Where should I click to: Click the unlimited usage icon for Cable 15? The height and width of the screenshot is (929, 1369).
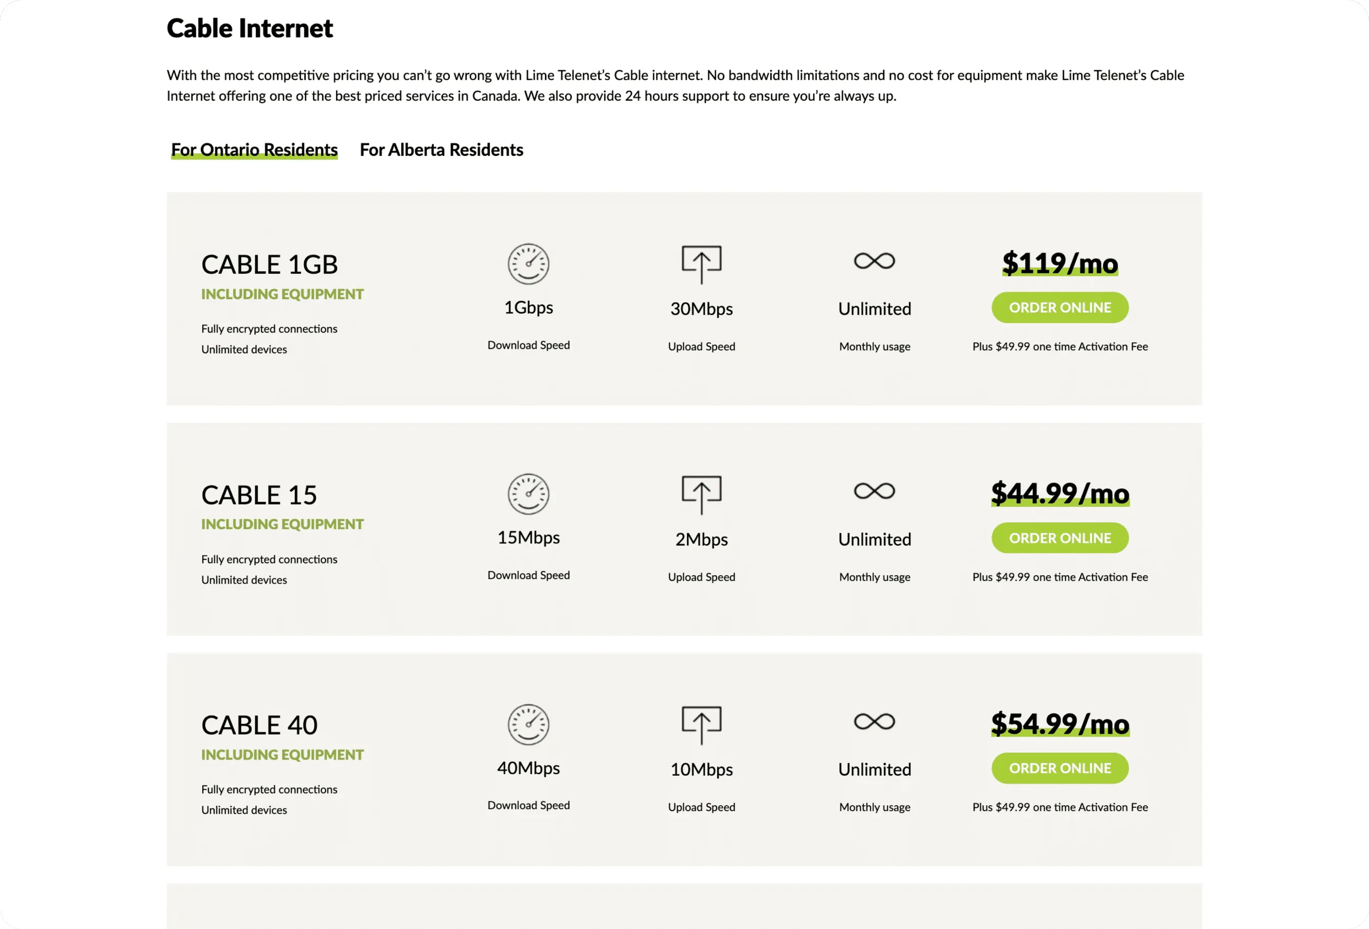(x=874, y=491)
